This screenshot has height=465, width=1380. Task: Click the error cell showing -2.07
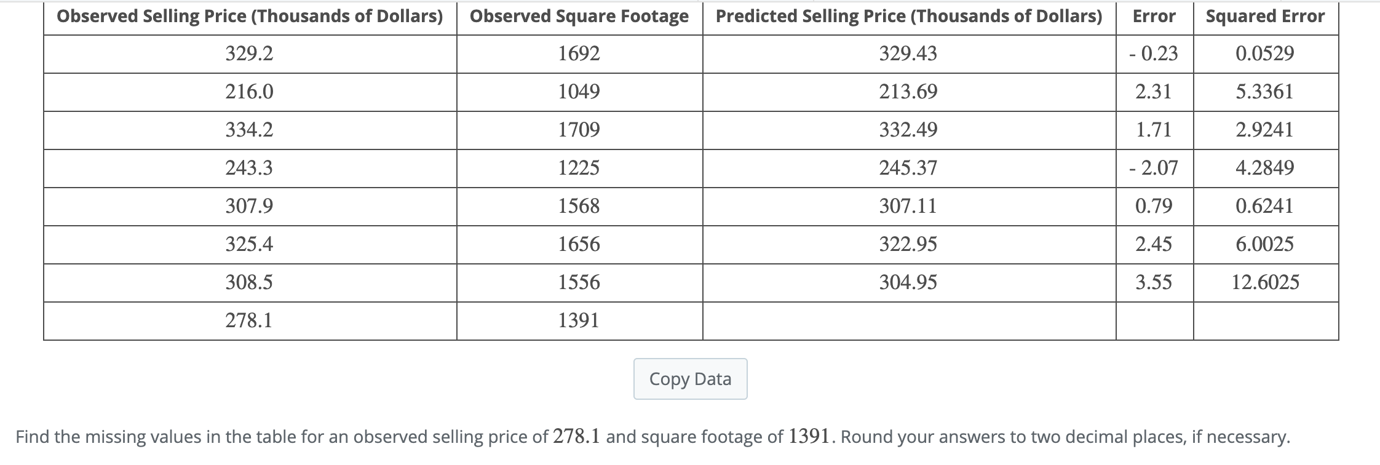pyautogui.click(x=1154, y=168)
